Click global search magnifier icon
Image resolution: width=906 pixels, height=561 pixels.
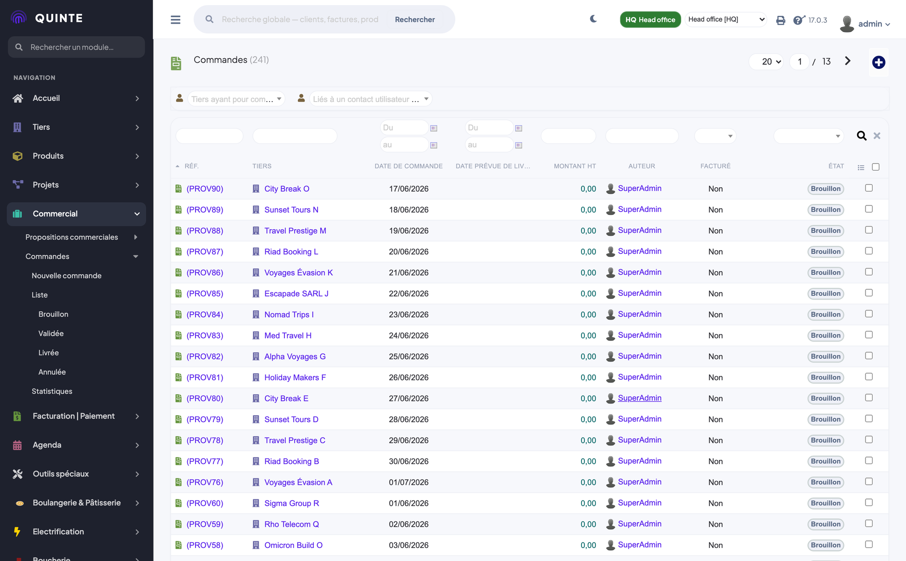[x=210, y=19]
